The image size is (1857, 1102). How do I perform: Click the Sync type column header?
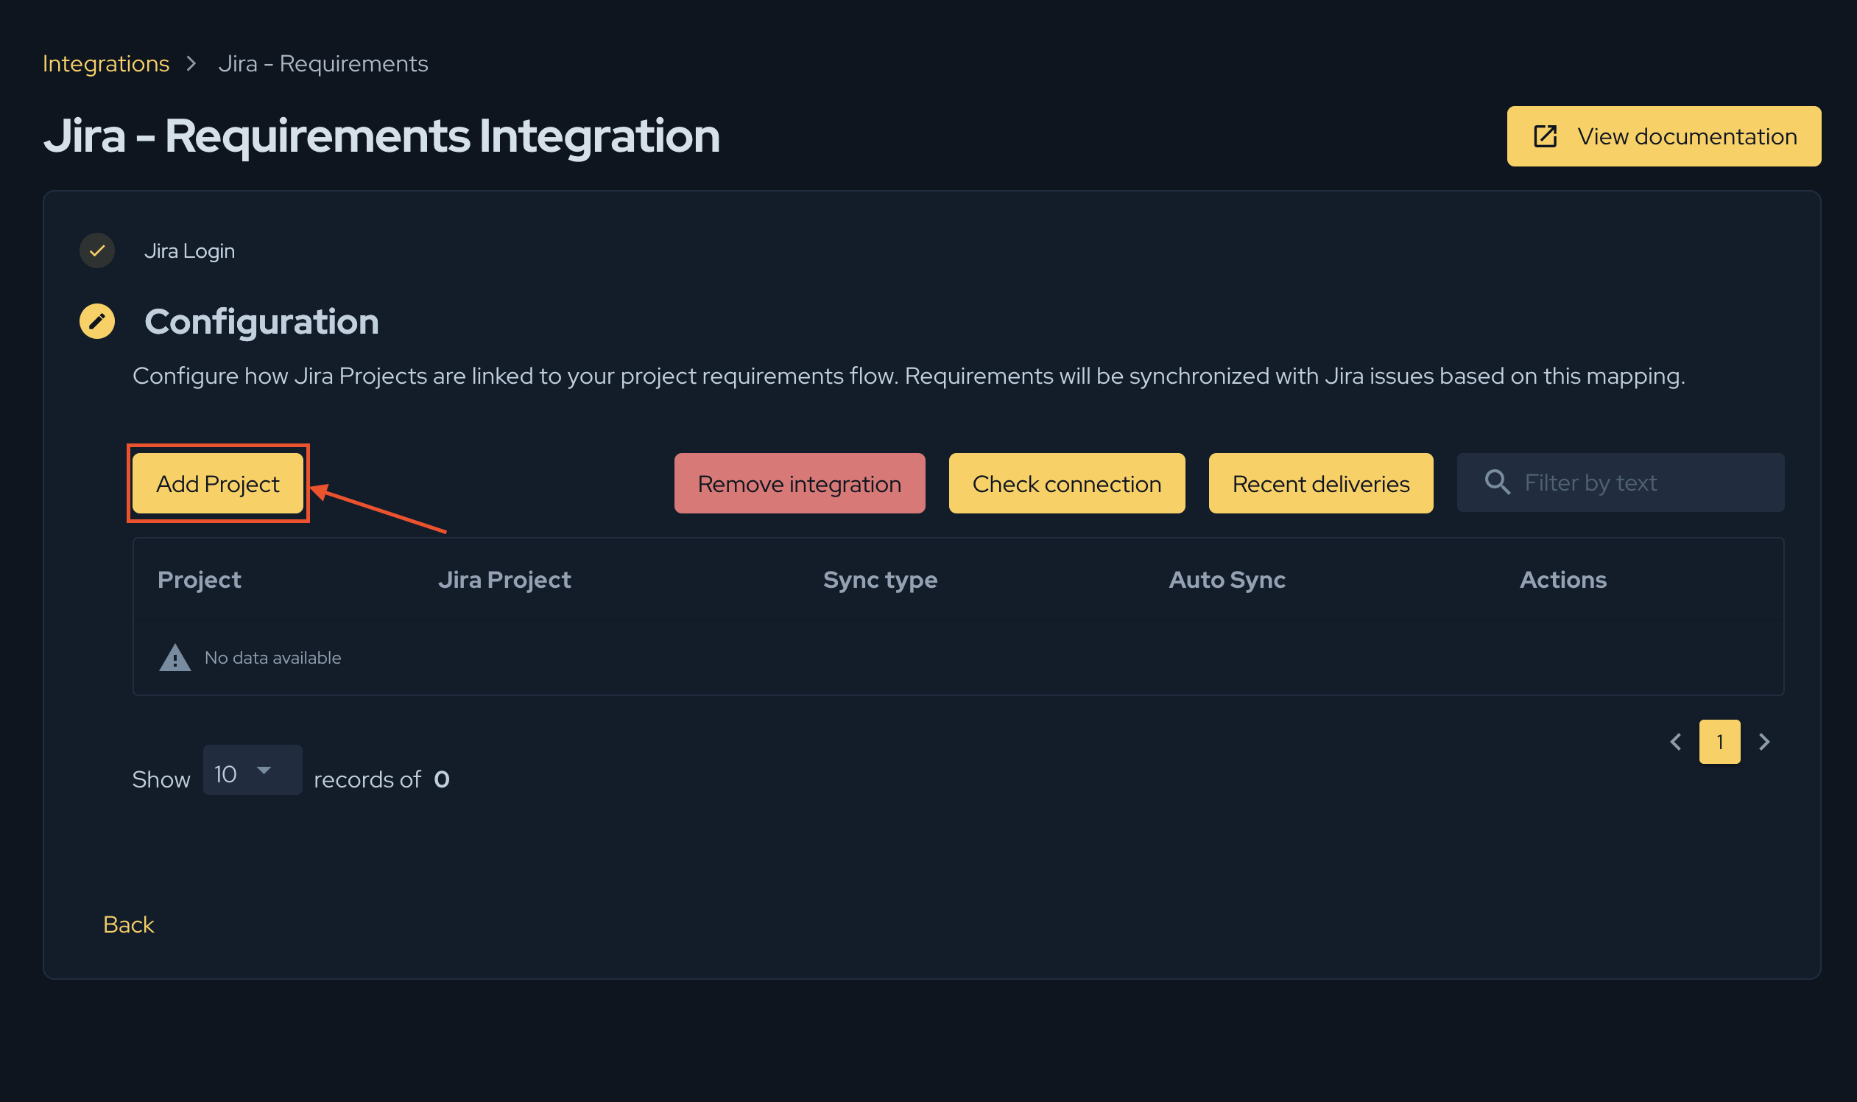tap(880, 580)
